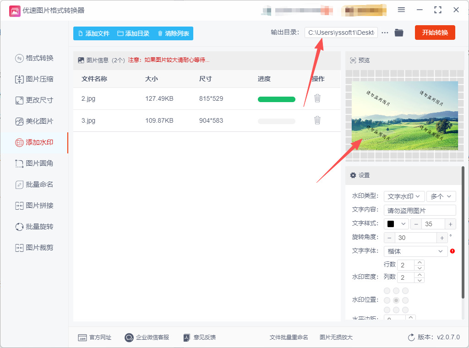This screenshot has height=348, width=469.
Task: Select middle-right watermark position radio
Action: pyautogui.click(x=405, y=300)
